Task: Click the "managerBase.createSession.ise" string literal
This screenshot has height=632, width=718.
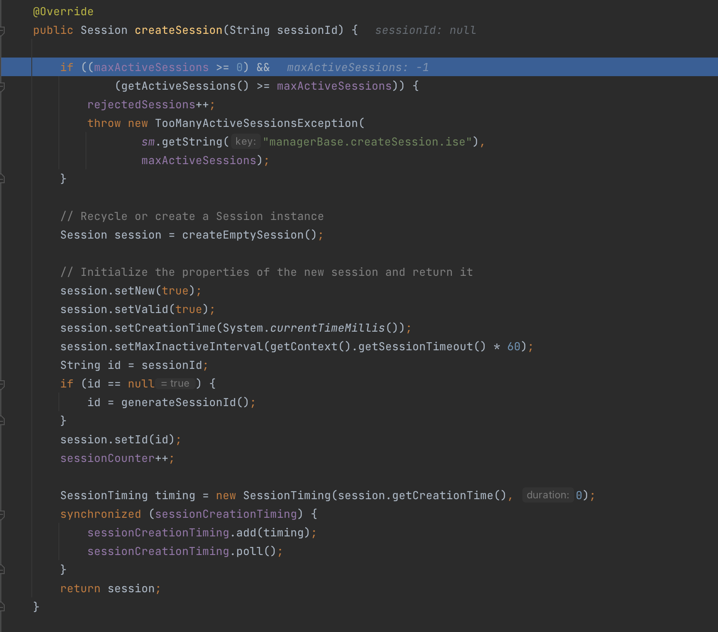Action: [367, 142]
